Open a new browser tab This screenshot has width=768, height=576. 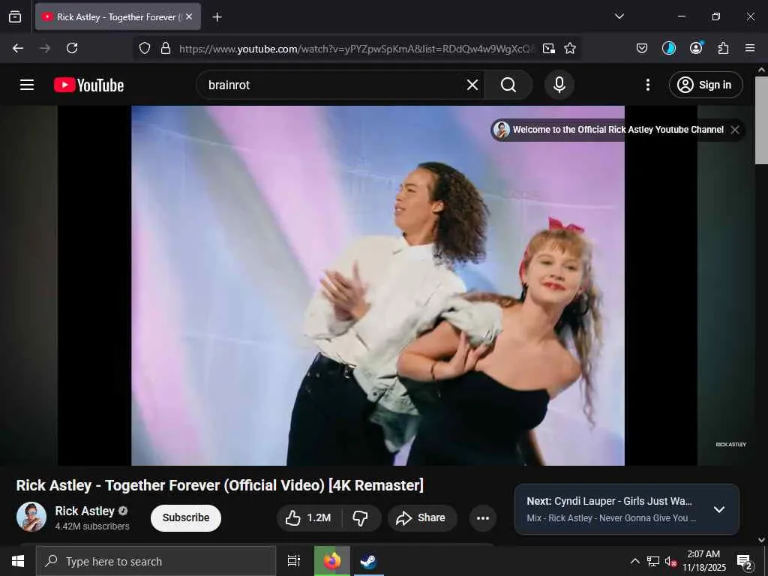click(x=217, y=17)
